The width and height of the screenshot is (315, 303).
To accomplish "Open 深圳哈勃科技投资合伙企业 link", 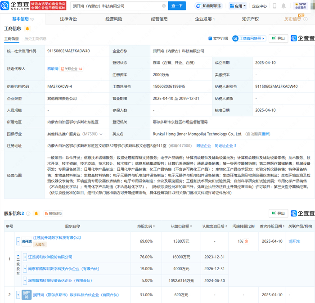I will (60, 280).
